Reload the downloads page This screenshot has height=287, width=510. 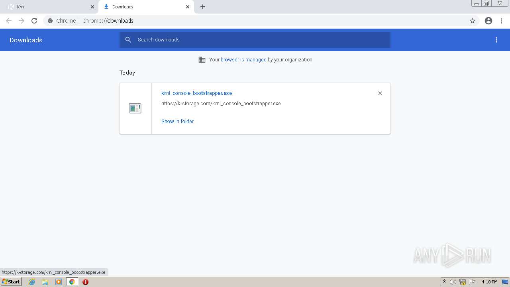34,21
